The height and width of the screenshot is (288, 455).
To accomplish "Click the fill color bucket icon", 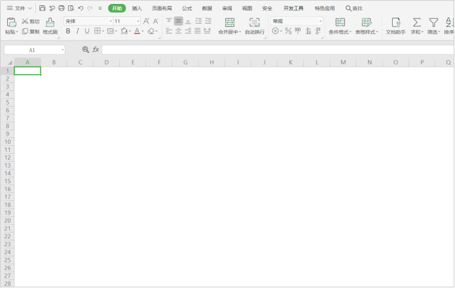I will (124, 31).
